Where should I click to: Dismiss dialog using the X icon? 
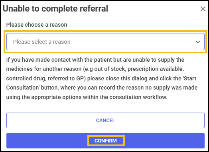pos(203,9)
